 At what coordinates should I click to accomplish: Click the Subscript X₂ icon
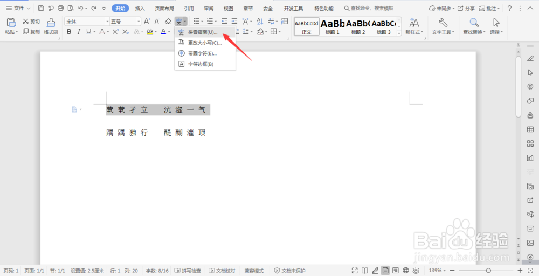[x=126, y=32]
